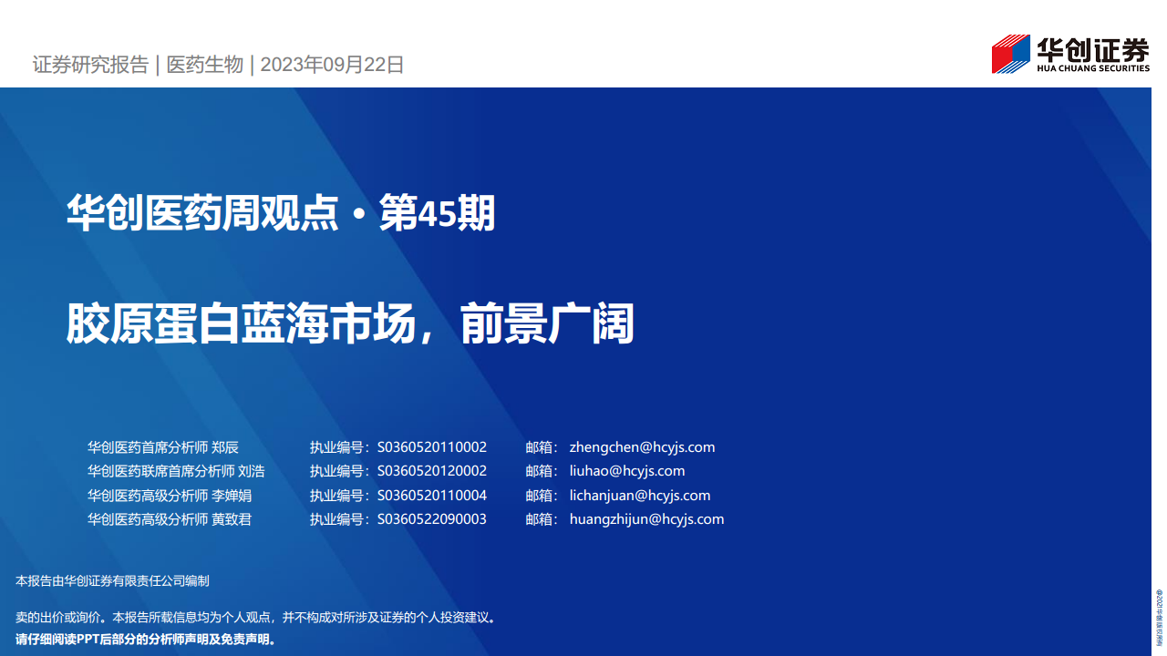This screenshot has width=1167, height=656.
Task: Select analyst line 华创医药高级分析师 黄致君
Action: coord(170,519)
